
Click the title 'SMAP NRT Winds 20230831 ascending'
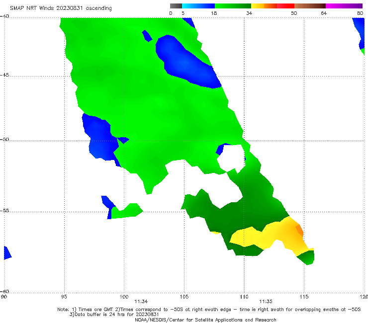pyautogui.click(x=61, y=8)
